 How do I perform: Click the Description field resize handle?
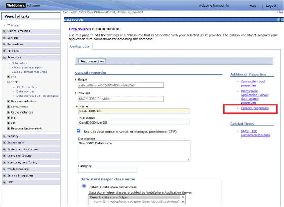click(188, 160)
